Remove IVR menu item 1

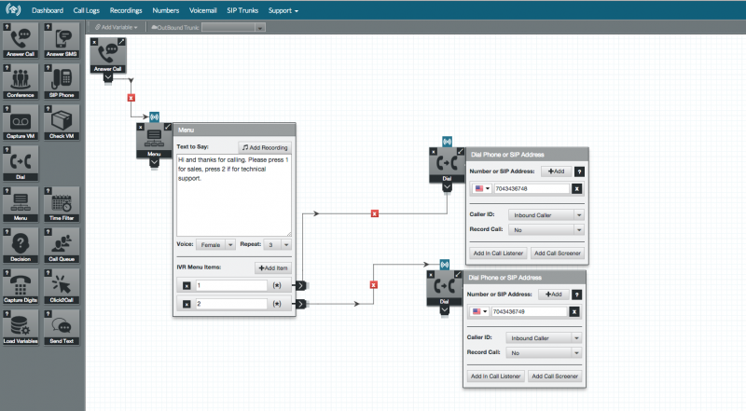pos(186,286)
